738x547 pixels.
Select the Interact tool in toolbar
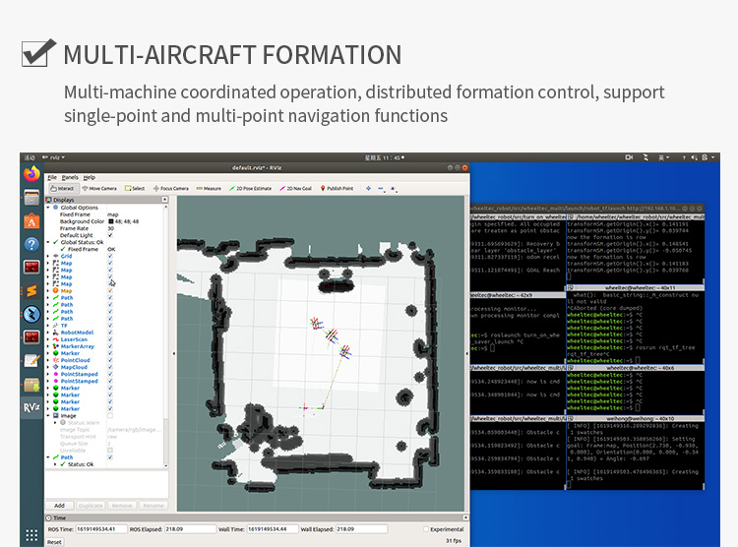click(x=64, y=188)
